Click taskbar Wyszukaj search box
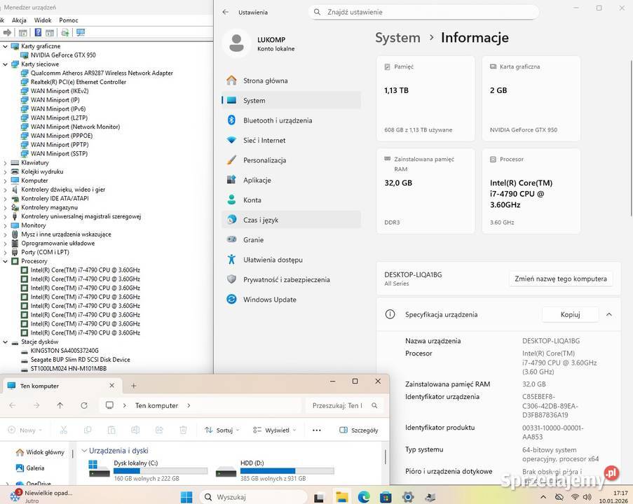 pos(254,497)
